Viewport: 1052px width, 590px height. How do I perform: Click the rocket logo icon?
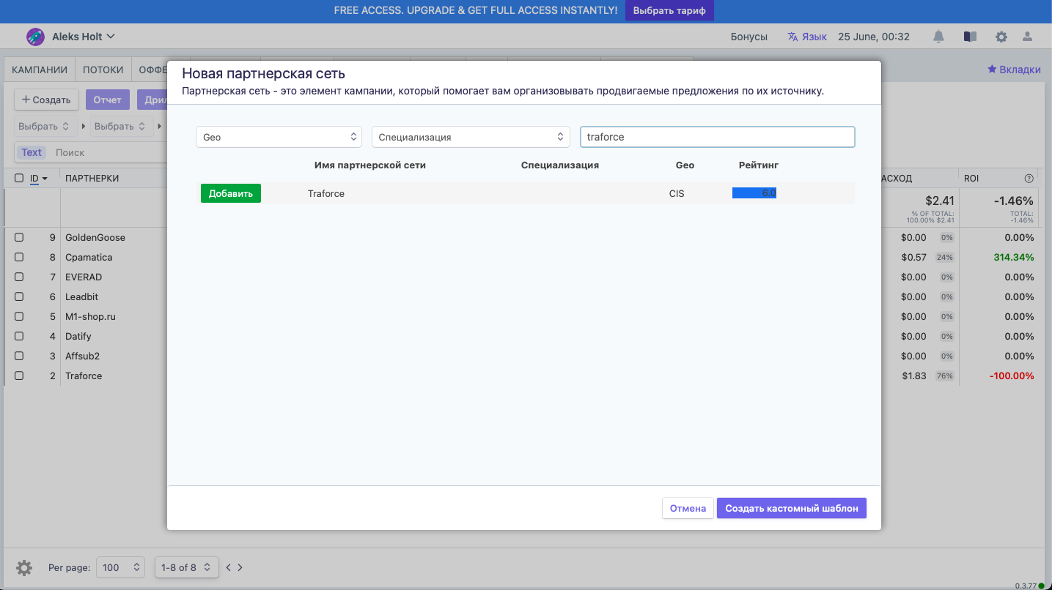pos(34,37)
